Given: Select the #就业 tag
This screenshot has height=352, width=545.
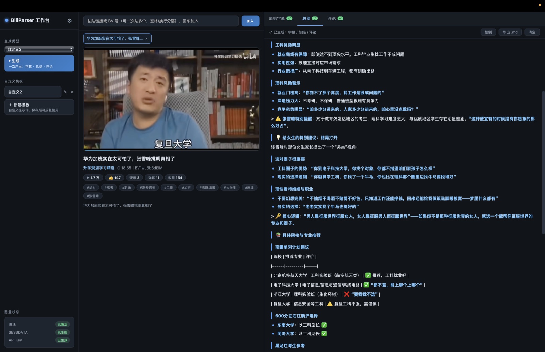Looking at the screenshot, I should 249,188.
